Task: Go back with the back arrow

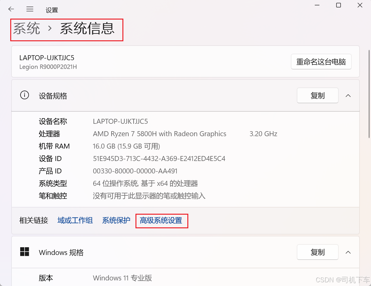Action: [x=11, y=9]
